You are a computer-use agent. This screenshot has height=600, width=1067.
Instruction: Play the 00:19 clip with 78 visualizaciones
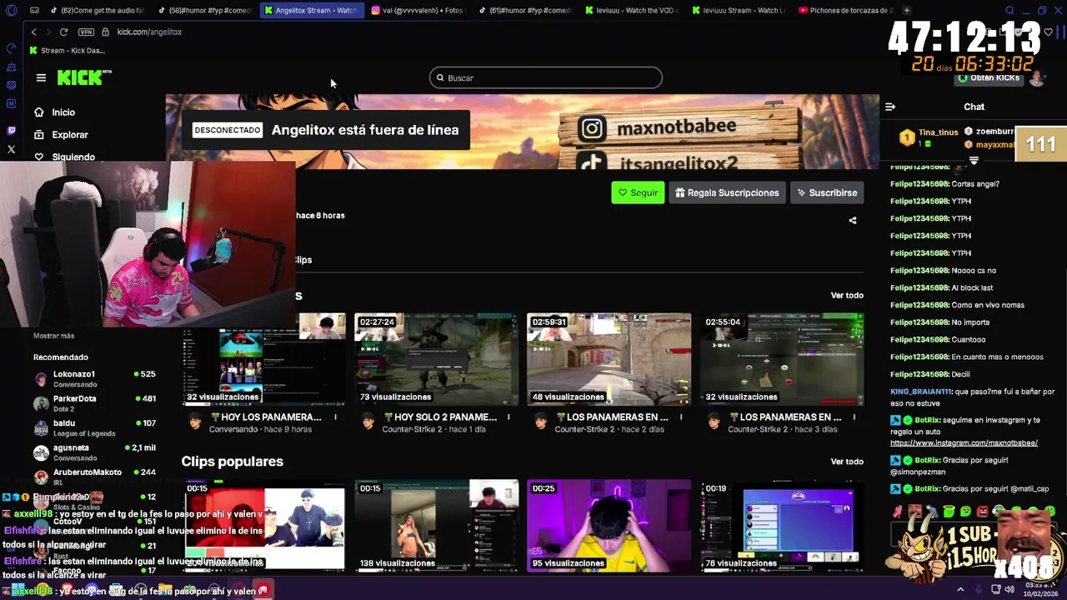tap(782, 525)
